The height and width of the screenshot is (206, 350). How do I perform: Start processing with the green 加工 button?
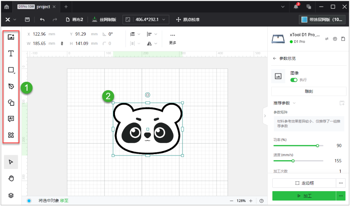point(304,196)
